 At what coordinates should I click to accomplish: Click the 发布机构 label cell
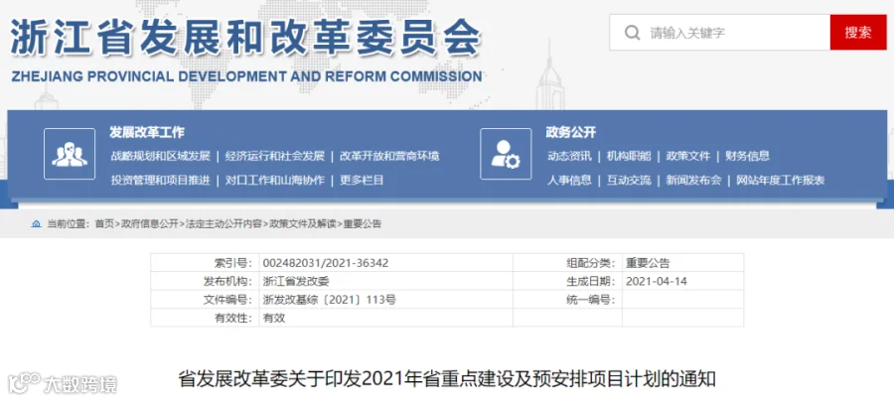[x=206, y=281]
